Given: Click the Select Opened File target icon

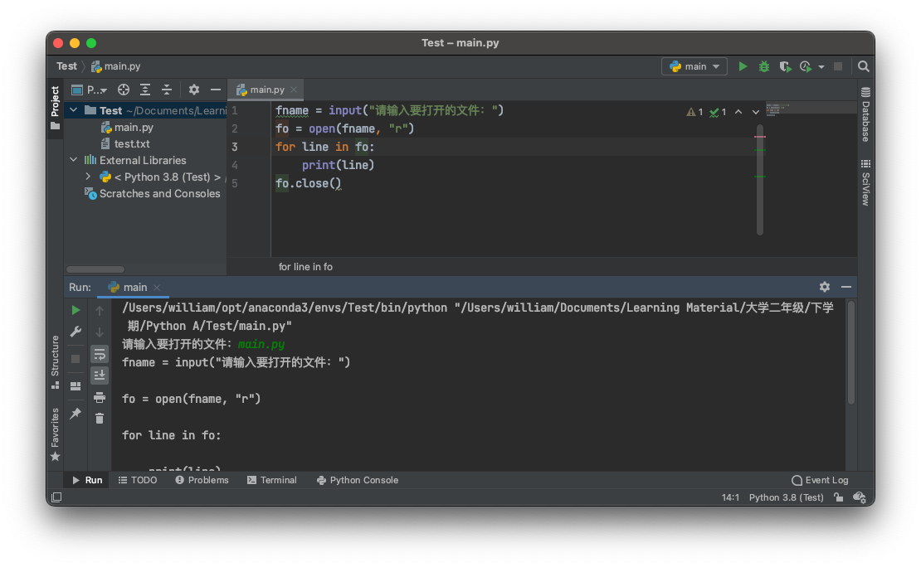Looking at the screenshot, I should [124, 90].
